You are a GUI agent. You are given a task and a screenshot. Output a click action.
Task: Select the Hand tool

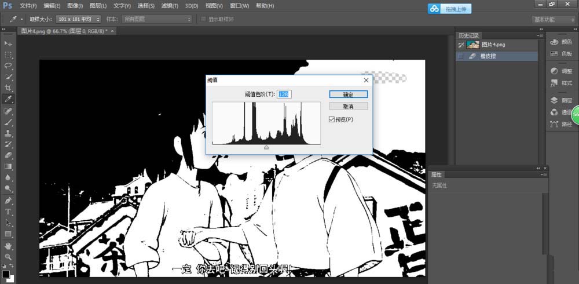pyautogui.click(x=8, y=246)
